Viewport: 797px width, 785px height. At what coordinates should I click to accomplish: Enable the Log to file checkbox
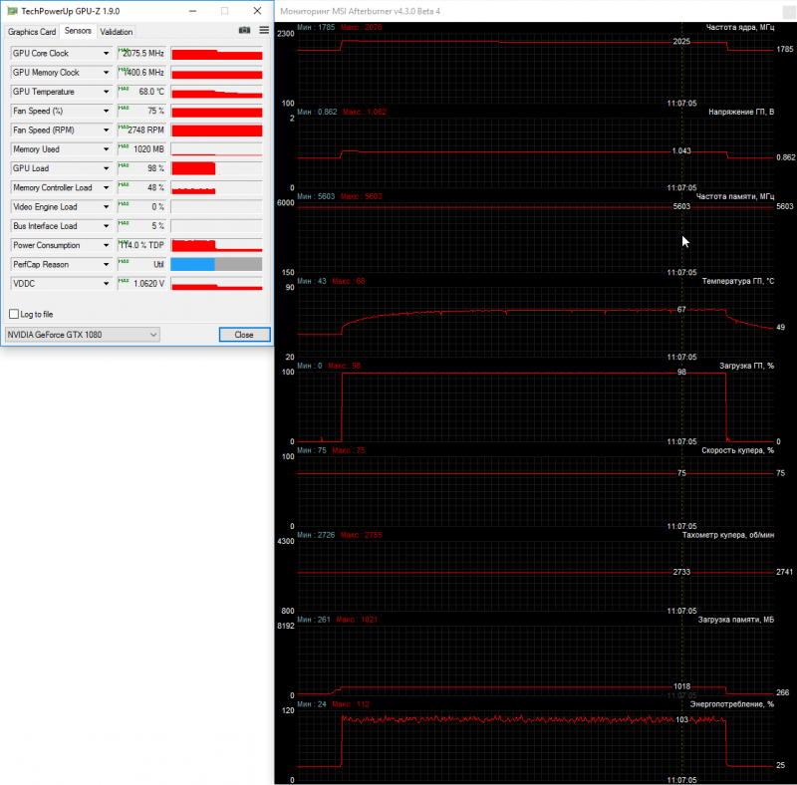pyautogui.click(x=14, y=314)
